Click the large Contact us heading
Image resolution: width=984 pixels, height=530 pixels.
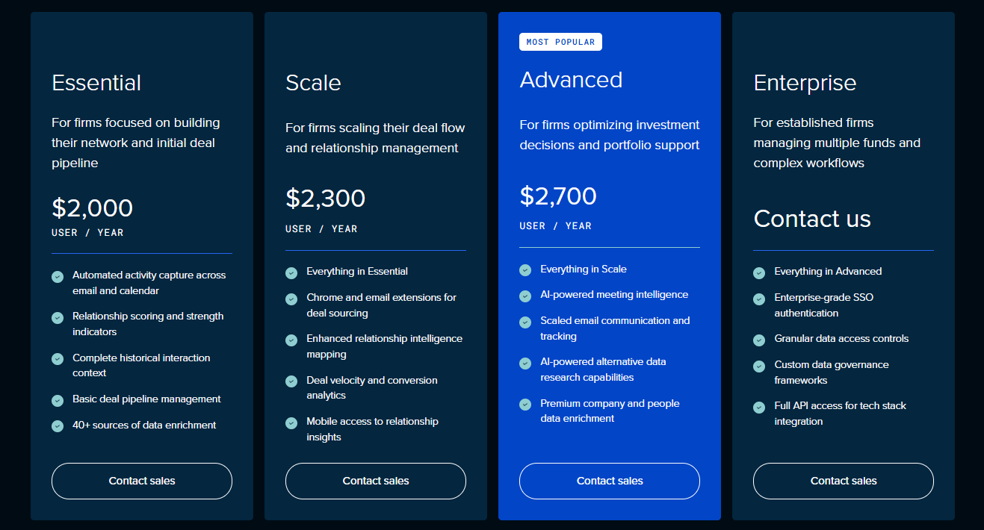click(x=812, y=218)
